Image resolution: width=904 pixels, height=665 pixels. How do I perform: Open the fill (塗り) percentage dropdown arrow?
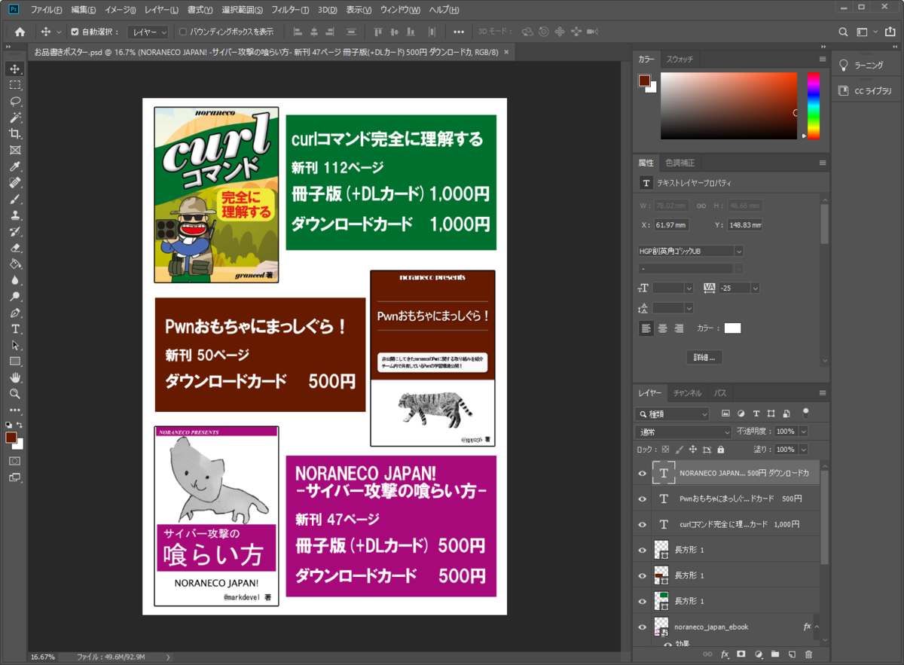pos(803,450)
